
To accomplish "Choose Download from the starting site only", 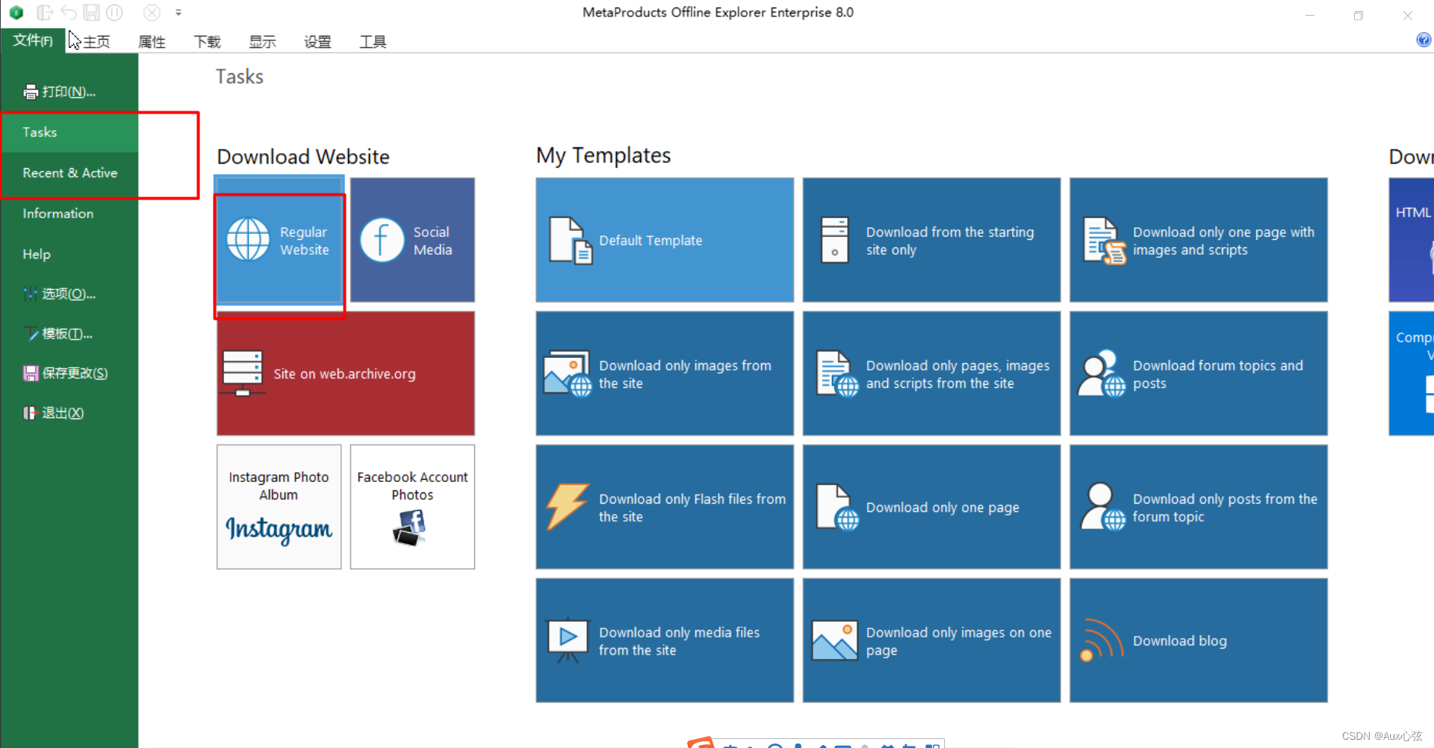I will click(x=950, y=241).
